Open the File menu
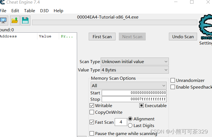The height and width of the screenshot is (137, 212). coord(3,11)
